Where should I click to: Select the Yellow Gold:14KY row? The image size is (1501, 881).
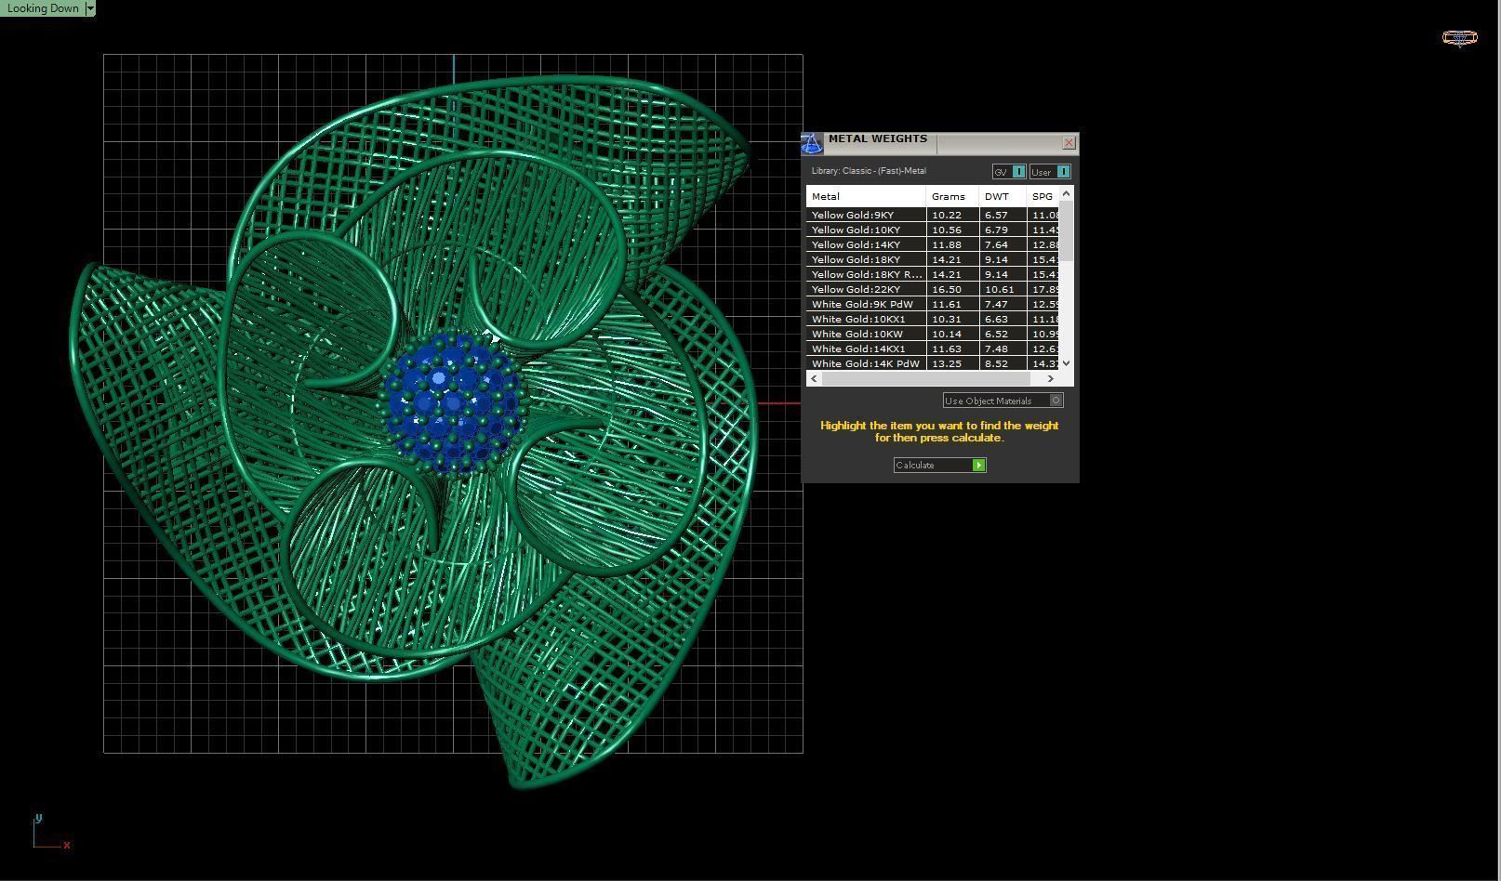coord(933,244)
